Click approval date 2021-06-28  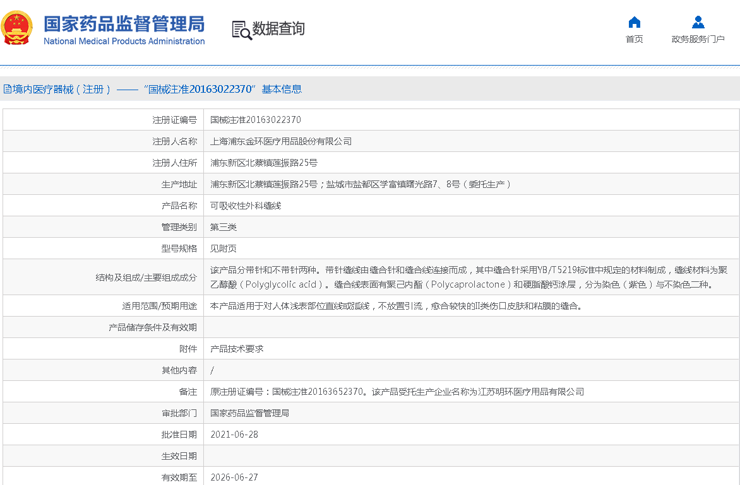pos(234,435)
